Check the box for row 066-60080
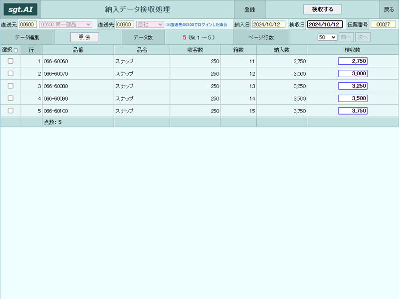This screenshot has height=299, width=399. tap(10, 86)
